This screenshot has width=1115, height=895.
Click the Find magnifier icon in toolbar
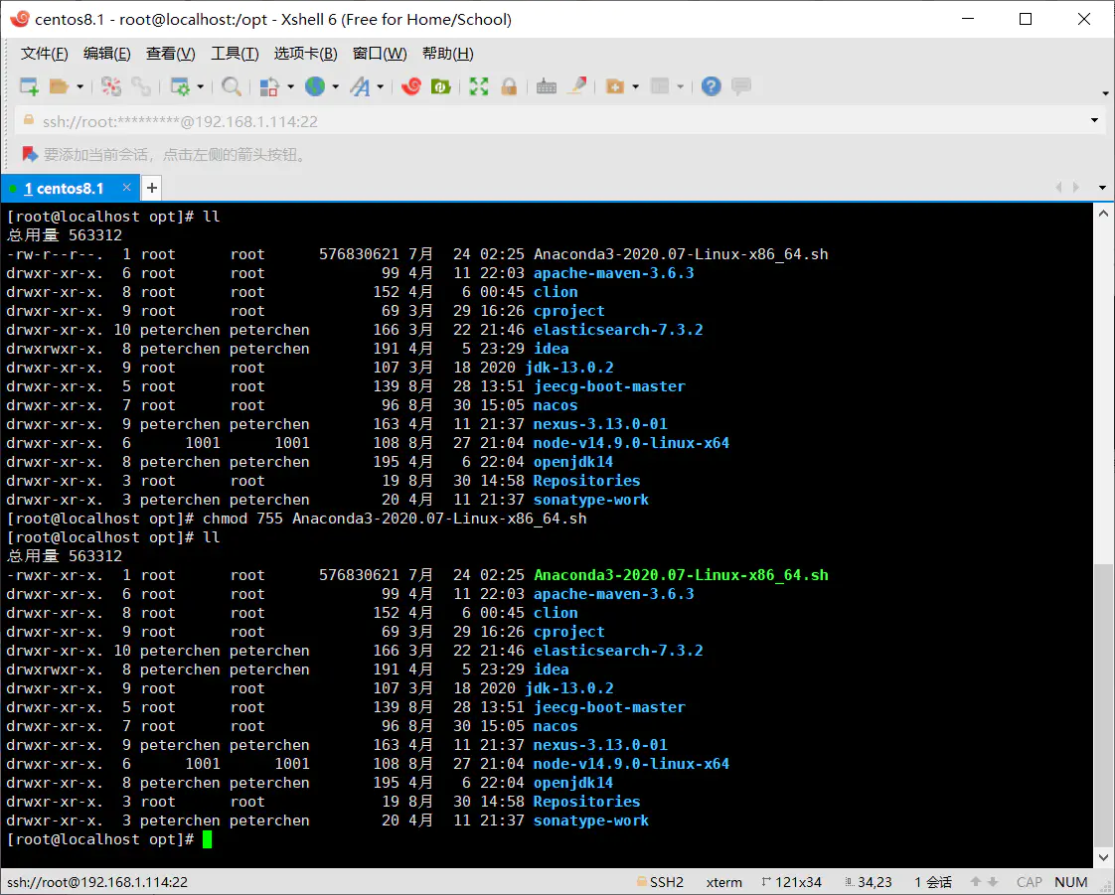(231, 87)
